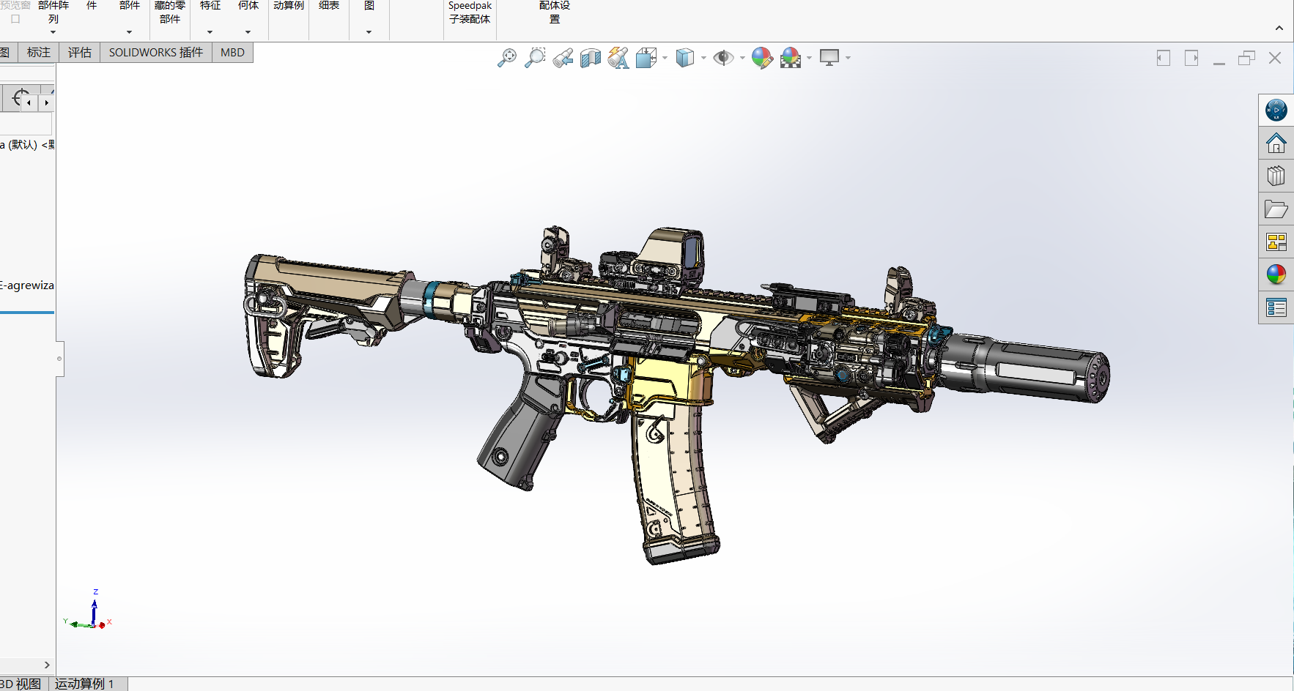The height and width of the screenshot is (691, 1294).
Task: Click the suppressor on the rifle model
Action: (x=1026, y=370)
